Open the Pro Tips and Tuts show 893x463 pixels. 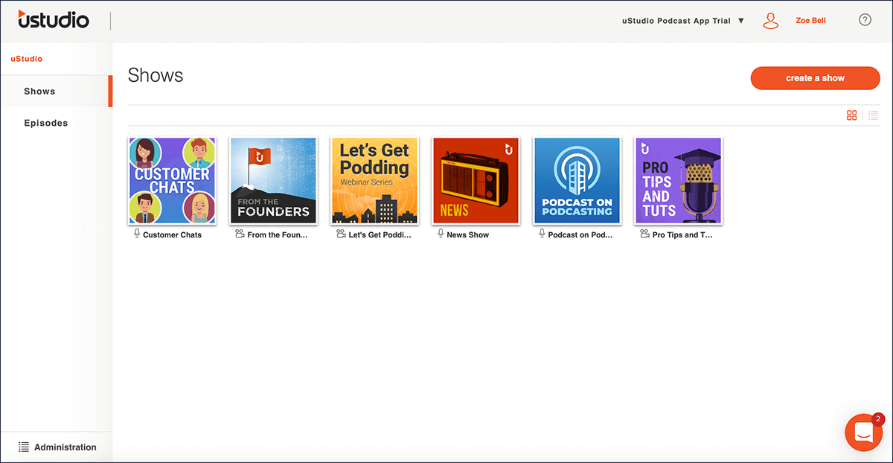coord(678,181)
